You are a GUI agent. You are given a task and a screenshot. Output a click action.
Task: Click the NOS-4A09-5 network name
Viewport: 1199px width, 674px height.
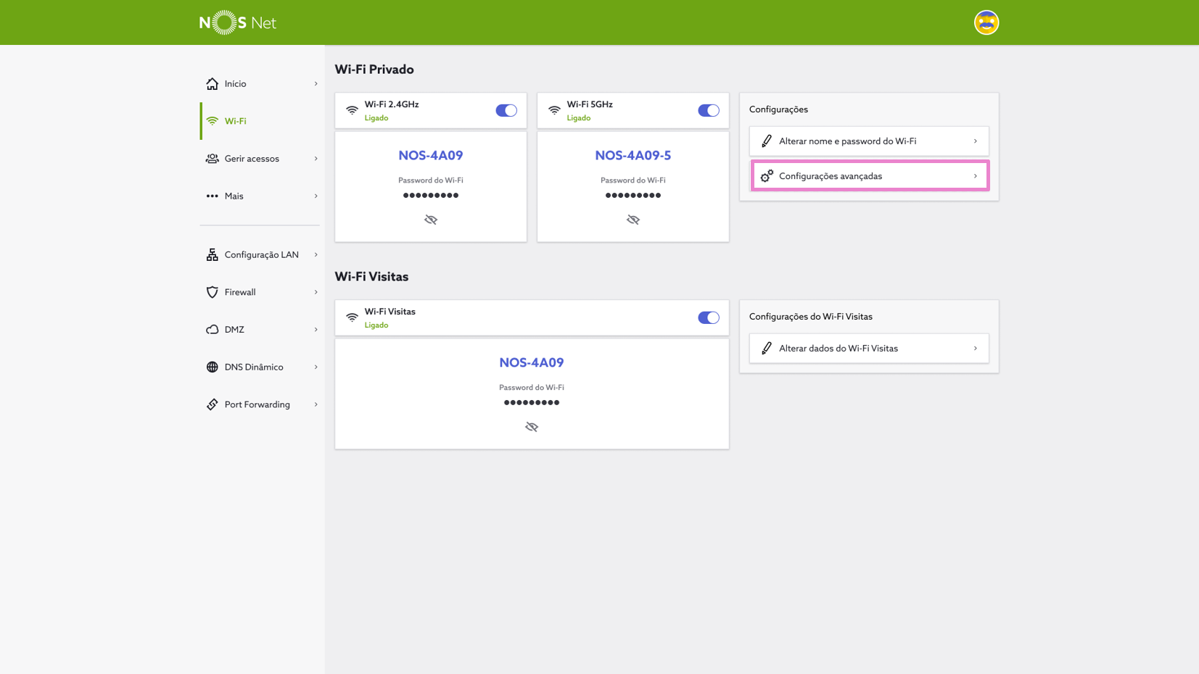click(x=633, y=155)
